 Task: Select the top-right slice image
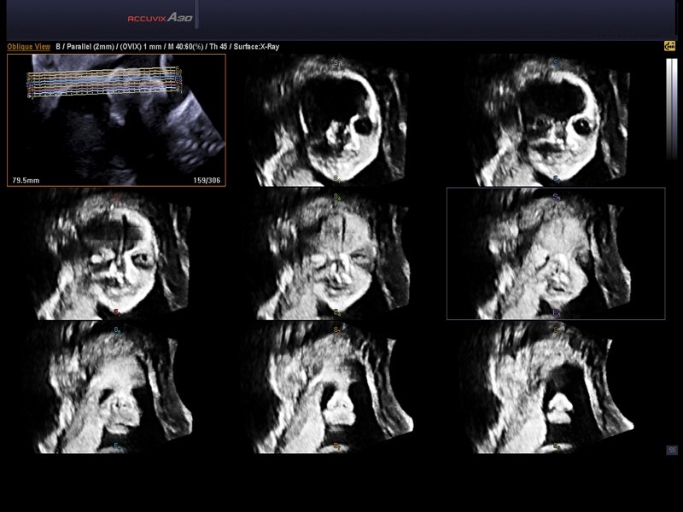coord(556,119)
